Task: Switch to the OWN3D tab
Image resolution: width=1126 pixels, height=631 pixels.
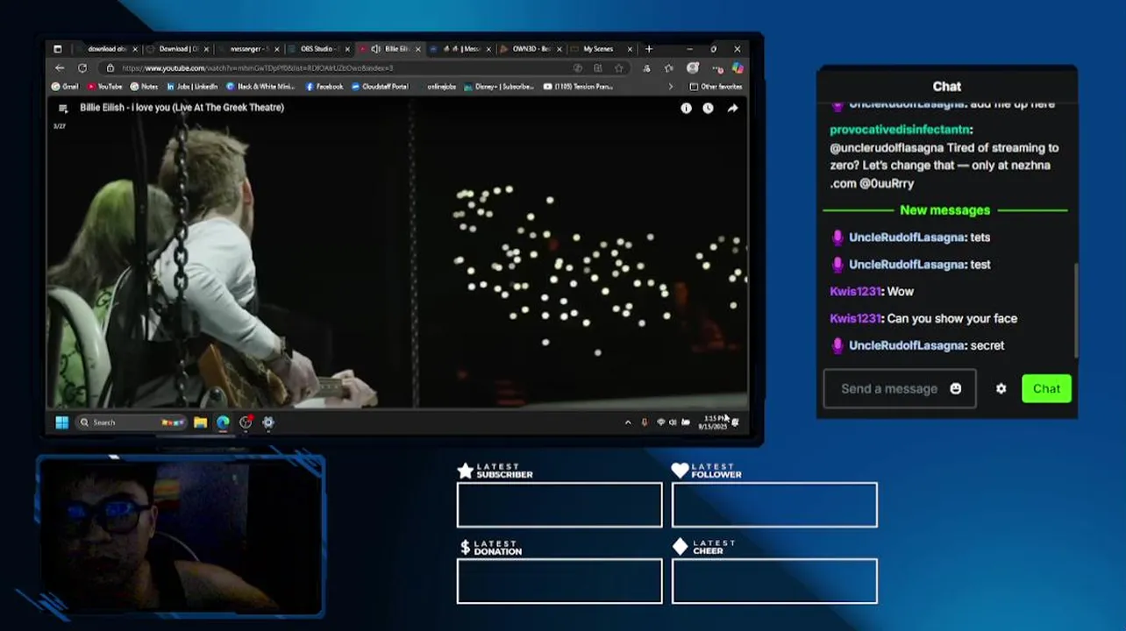Action: point(529,49)
